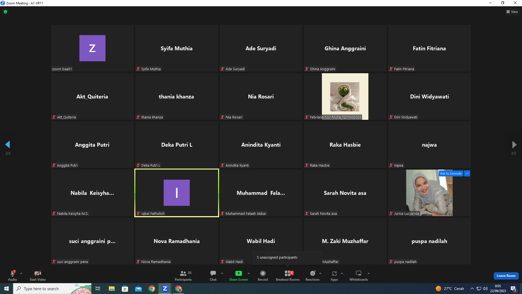Go to previous gallery page

point(8,144)
